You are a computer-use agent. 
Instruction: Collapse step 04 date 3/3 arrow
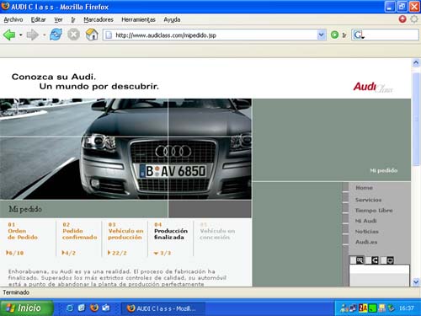[157, 254]
